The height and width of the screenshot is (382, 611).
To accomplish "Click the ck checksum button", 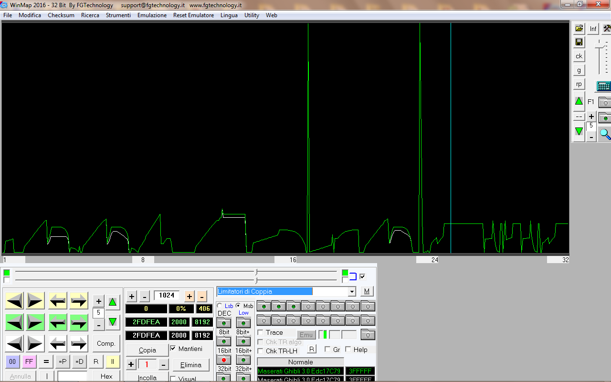I will 579,56.
